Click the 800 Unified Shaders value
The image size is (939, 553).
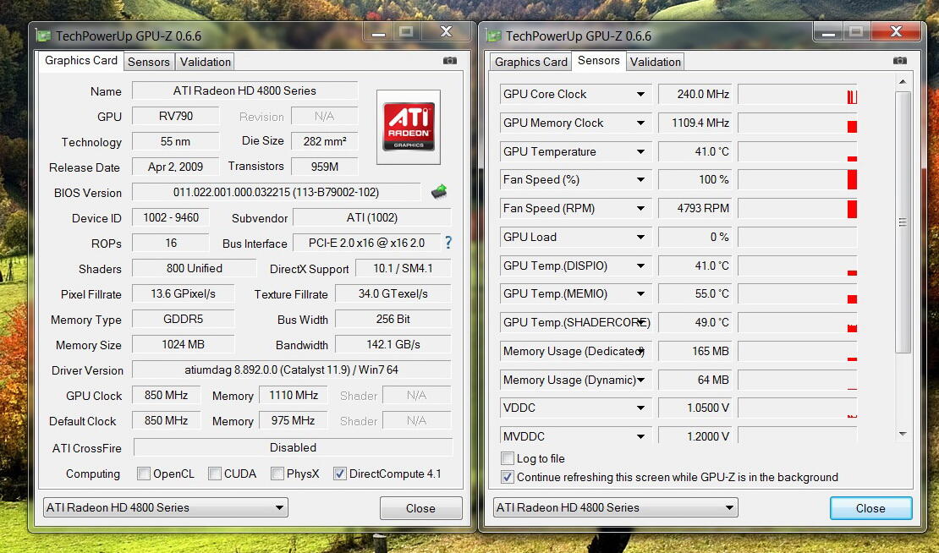click(x=194, y=268)
